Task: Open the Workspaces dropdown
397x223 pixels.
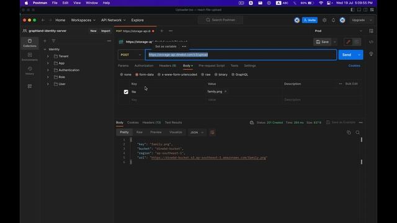Action: pos(83,20)
